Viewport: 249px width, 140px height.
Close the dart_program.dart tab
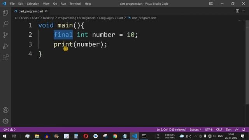click(x=46, y=11)
